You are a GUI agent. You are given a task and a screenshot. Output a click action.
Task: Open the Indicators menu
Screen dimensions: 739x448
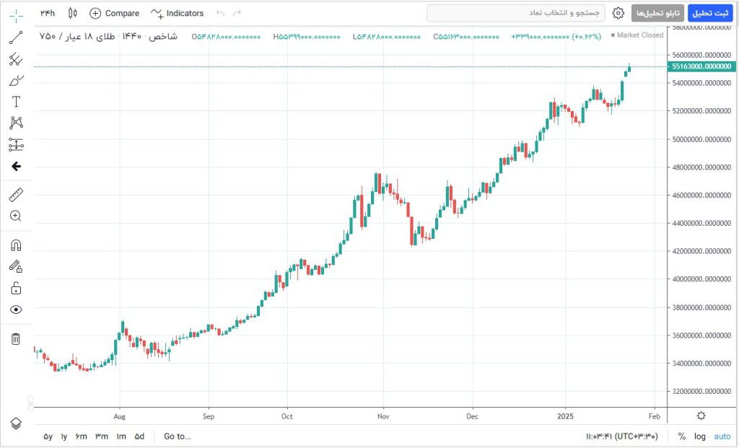coord(178,13)
